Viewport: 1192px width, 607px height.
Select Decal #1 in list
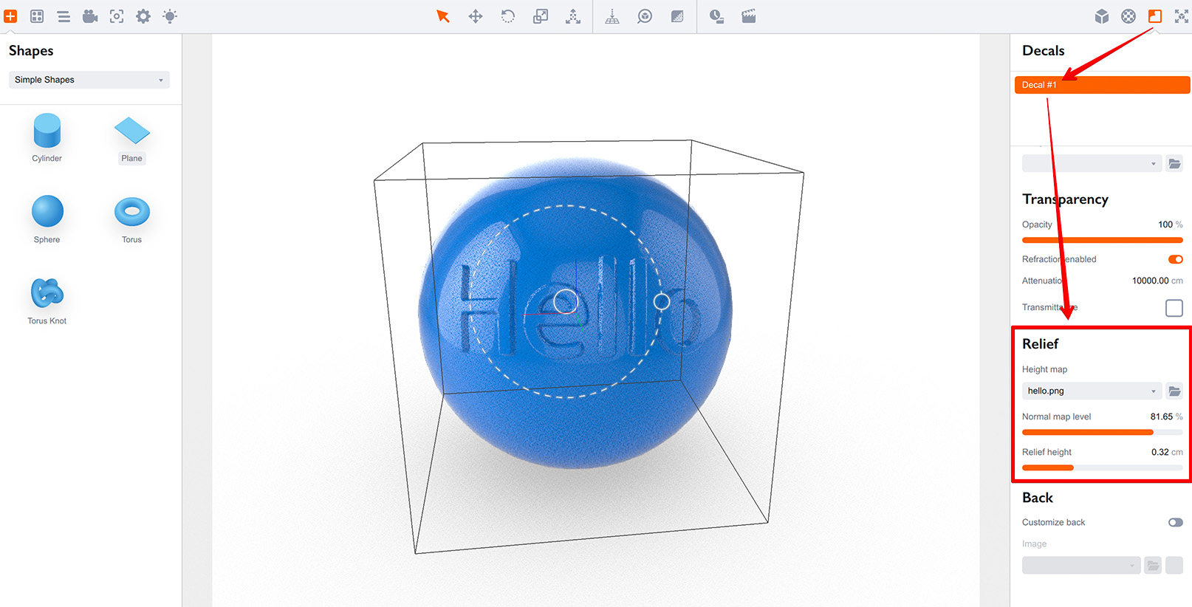click(x=1102, y=85)
